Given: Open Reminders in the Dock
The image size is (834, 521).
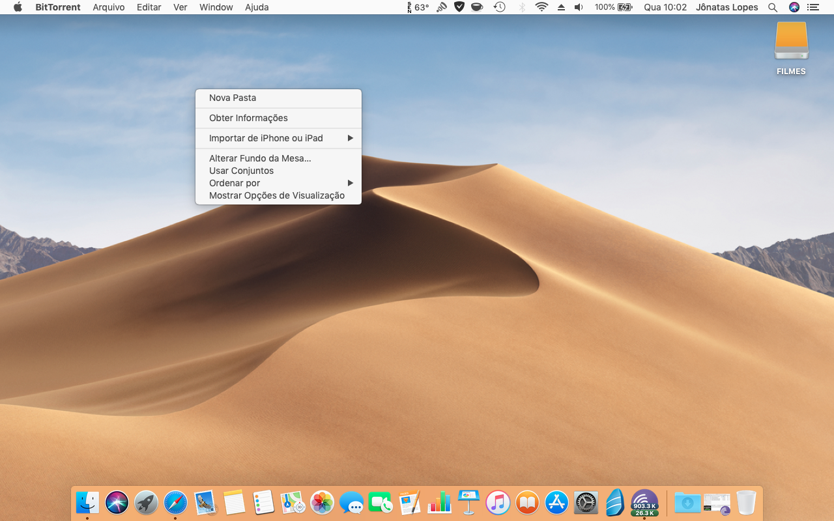Looking at the screenshot, I should click(x=263, y=502).
